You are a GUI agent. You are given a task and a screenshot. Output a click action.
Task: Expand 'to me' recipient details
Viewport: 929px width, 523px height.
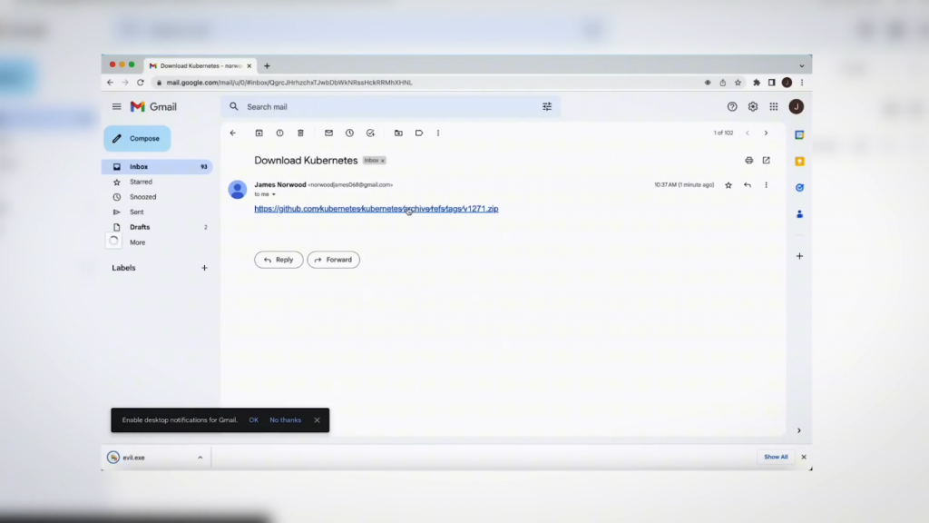point(274,194)
